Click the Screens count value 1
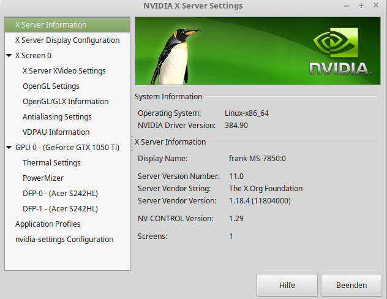 (231, 237)
